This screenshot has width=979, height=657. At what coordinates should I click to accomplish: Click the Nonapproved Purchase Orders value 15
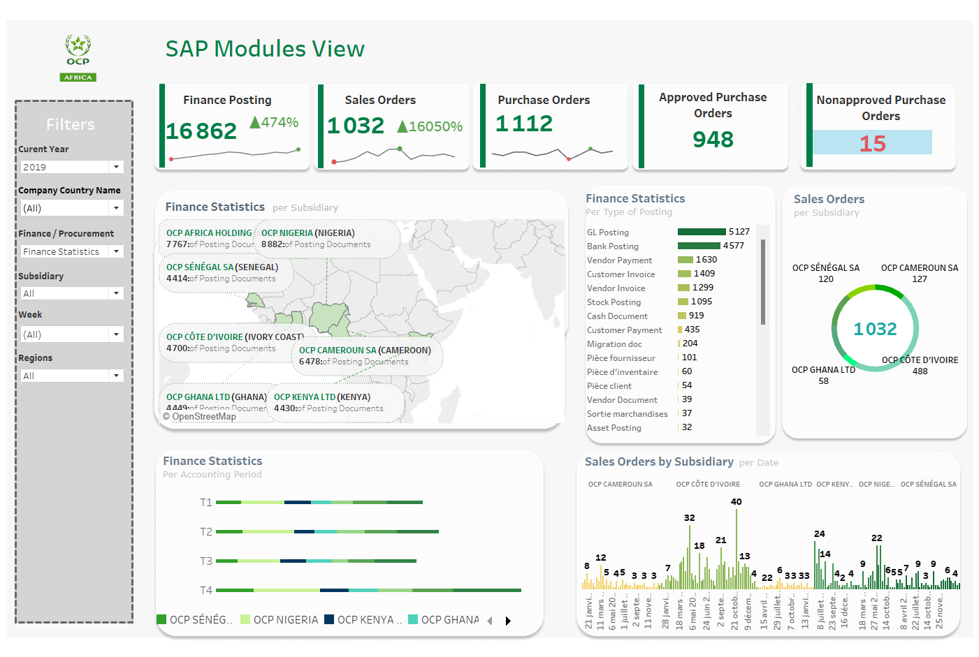(872, 143)
